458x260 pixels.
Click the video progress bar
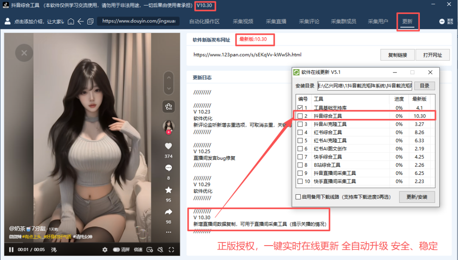click(x=92, y=243)
